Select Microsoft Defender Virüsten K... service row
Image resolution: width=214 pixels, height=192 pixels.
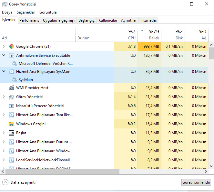(x=104, y=64)
